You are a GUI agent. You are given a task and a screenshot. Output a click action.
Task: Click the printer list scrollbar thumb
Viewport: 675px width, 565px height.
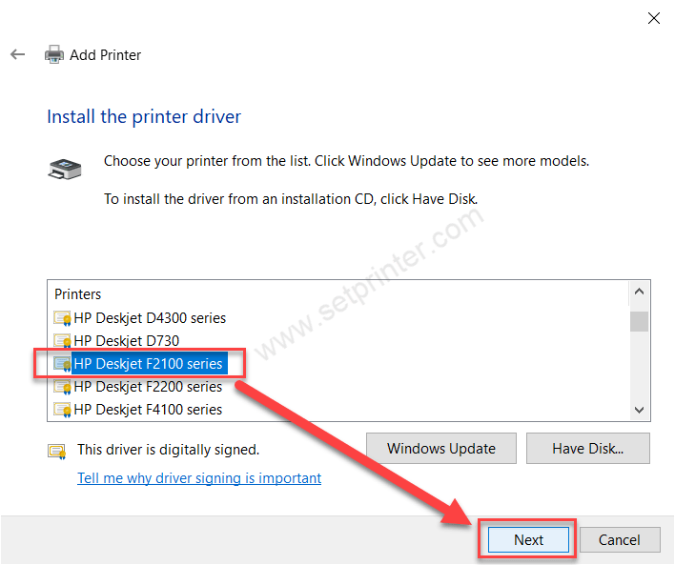pos(640,321)
